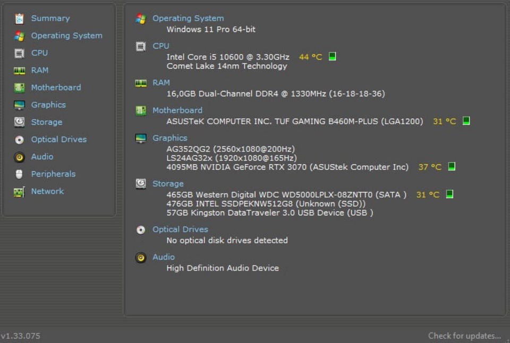The width and height of the screenshot is (510, 343).
Task: Open the Summary section
Action: pos(50,19)
